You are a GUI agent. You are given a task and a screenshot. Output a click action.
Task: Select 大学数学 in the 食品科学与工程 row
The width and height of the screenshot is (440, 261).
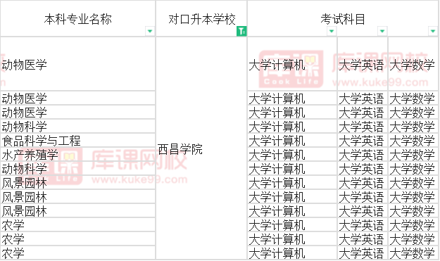pos(413,140)
